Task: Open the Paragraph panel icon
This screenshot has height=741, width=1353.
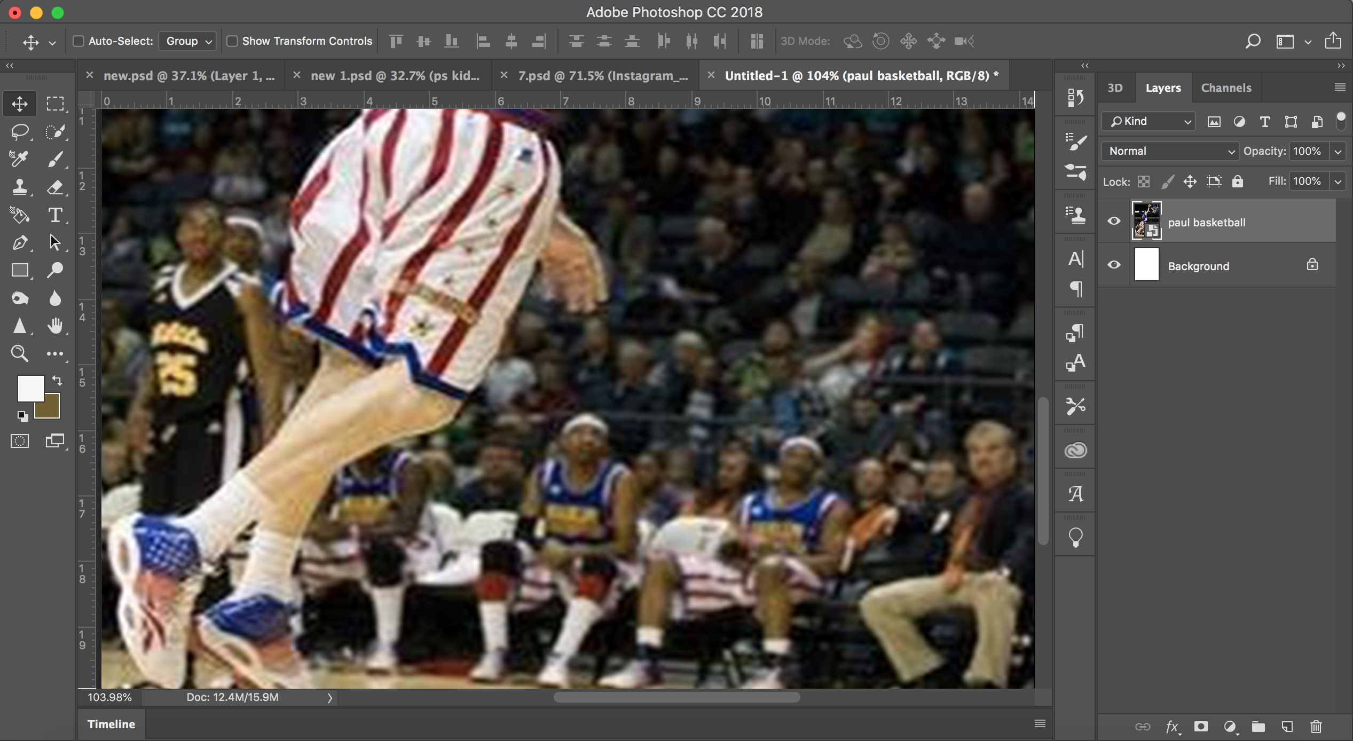Action: 1076,289
